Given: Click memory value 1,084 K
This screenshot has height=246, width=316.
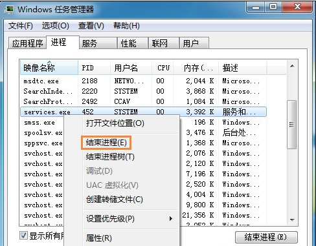Looking at the screenshot, I should (200, 101).
